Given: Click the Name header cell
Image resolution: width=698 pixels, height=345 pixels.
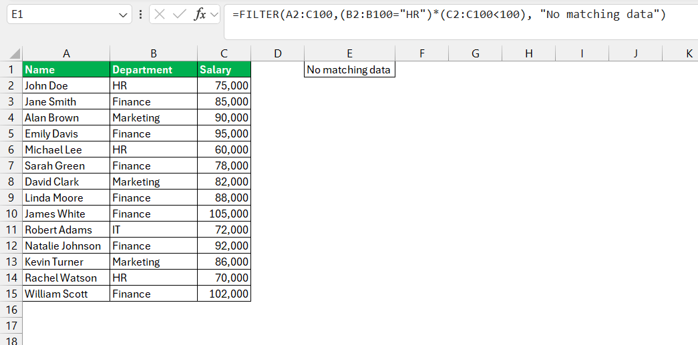Looking at the screenshot, I should click(66, 69).
